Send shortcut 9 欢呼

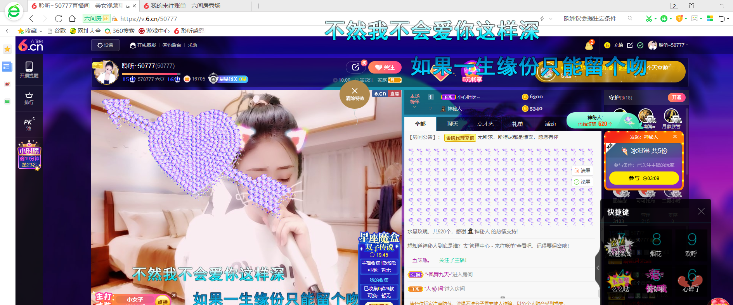tap(691, 245)
